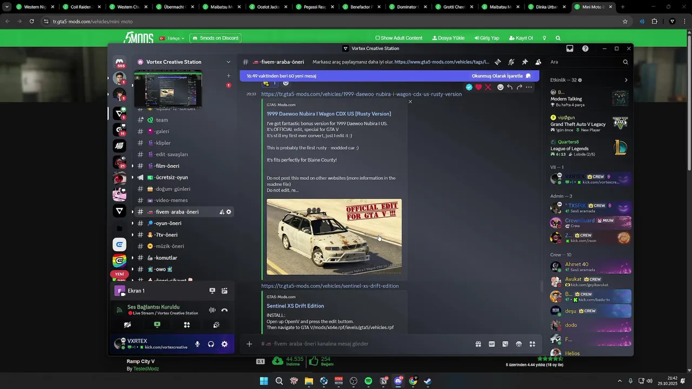Open GIF picker in message bar
The image size is (692, 389).
[492, 344]
